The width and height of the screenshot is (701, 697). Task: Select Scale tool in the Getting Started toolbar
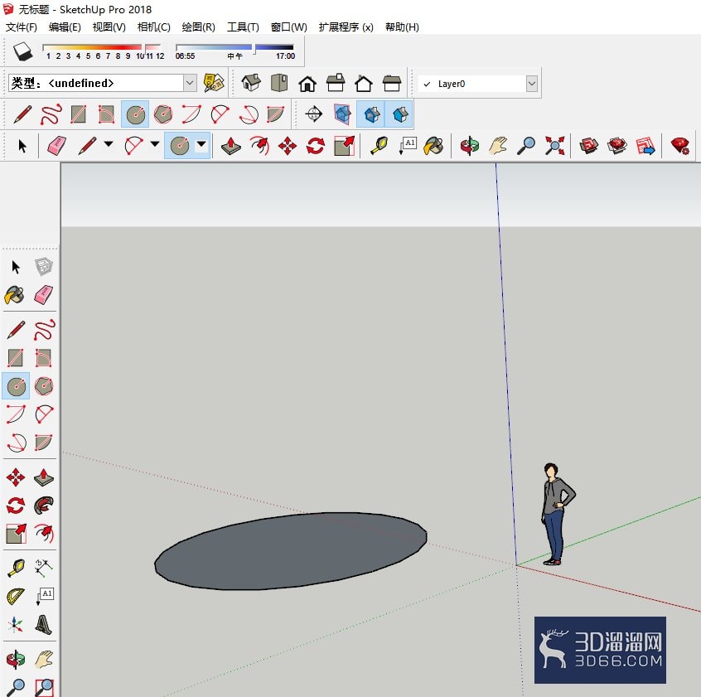pos(344,146)
